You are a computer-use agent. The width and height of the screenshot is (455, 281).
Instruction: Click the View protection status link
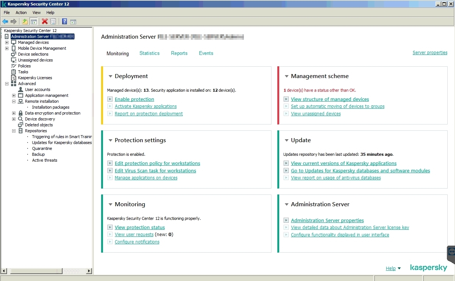pos(140,228)
